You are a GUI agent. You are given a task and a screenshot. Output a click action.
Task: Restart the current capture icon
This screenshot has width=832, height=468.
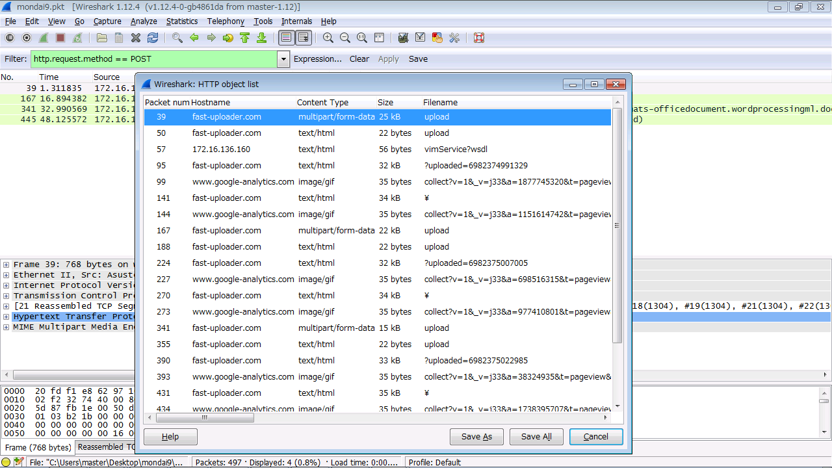[78, 38]
